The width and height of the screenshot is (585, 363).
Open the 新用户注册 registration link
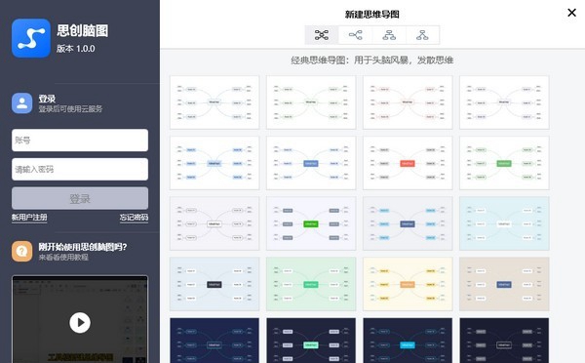coord(29,217)
